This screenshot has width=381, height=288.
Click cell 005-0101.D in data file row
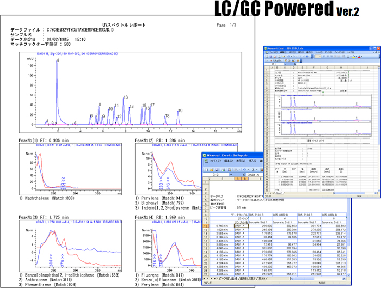click(261, 215)
